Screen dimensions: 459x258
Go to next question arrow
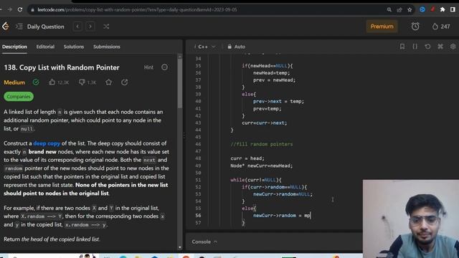pyautogui.click(x=90, y=27)
